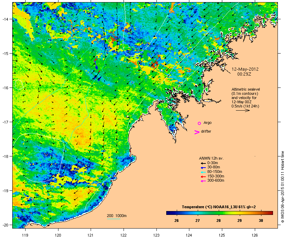Click the '200 1000m' depth label
Viewport: 287px width, 238px height.
[117, 216]
